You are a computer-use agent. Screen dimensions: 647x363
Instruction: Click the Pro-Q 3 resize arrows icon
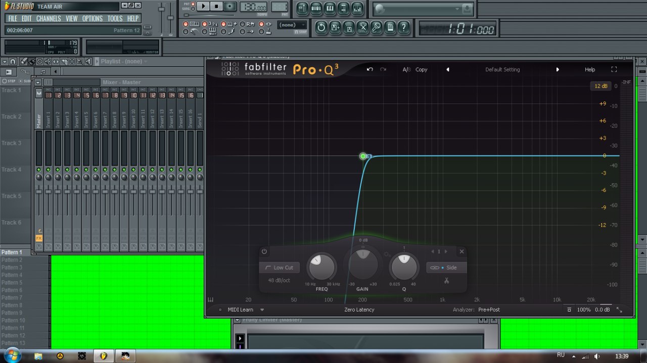tap(620, 310)
